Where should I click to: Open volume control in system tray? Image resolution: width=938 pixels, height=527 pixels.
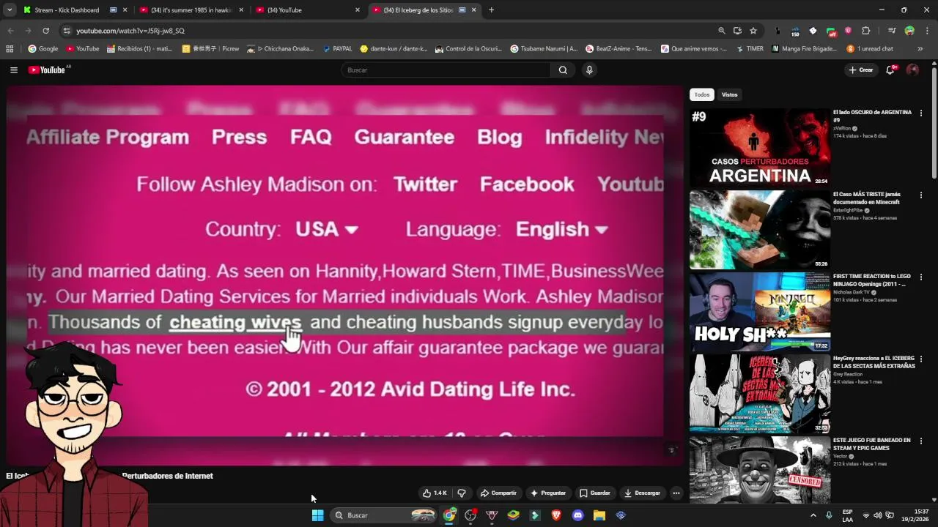coord(878,515)
